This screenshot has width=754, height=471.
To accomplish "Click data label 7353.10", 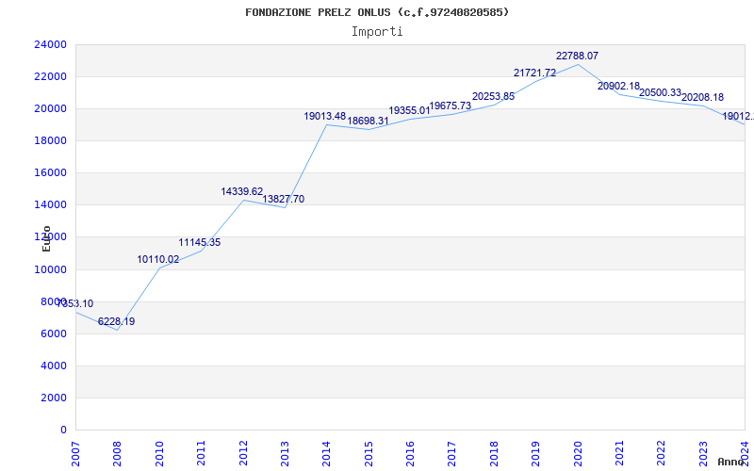I will (75, 303).
